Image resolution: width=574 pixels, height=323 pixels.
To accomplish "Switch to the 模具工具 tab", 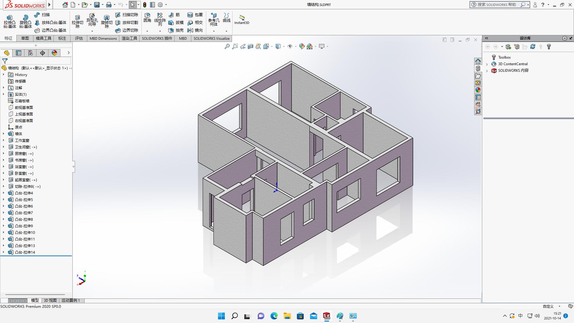I will [44, 38].
